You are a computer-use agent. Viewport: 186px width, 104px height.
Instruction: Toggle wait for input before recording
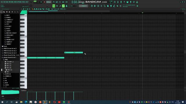pos(57,2)
